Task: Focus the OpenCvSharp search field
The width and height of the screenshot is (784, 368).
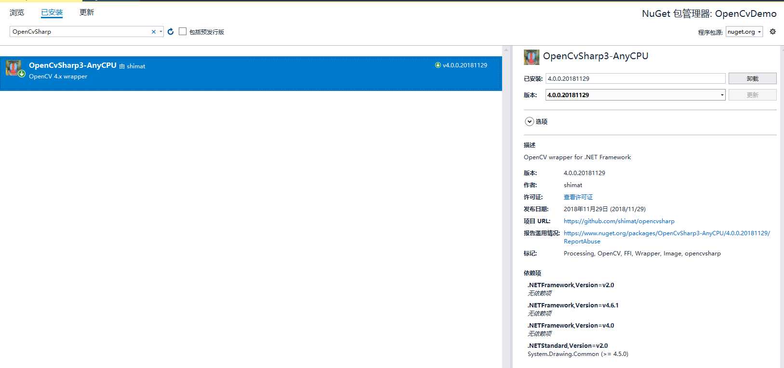Action: tap(81, 32)
